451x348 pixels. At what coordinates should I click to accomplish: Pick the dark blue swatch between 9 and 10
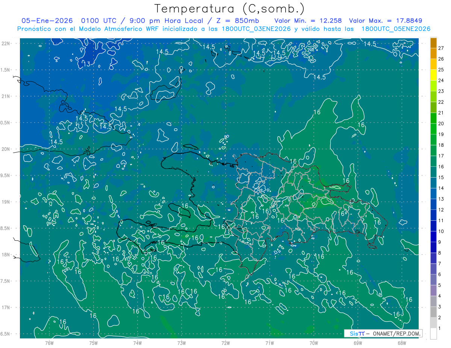433,237
